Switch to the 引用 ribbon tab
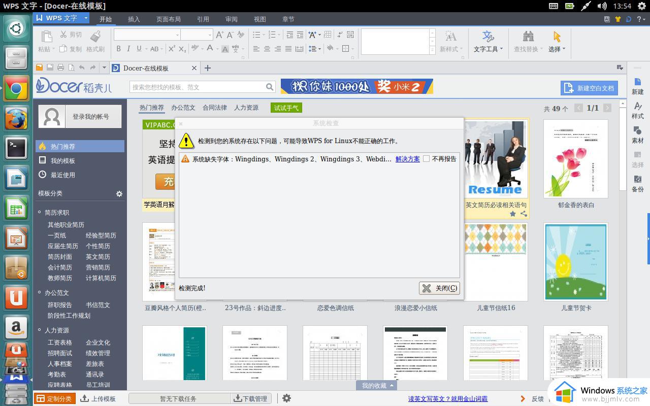The image size is (650, 406). 203,19
